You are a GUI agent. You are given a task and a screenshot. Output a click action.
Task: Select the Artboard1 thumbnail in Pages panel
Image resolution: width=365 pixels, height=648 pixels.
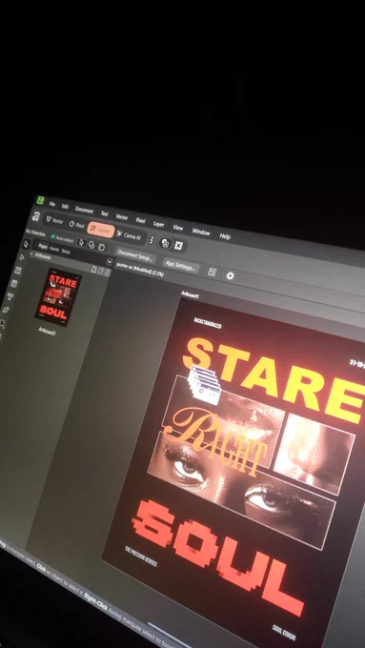pyautogui.click(x=58, y=297)
